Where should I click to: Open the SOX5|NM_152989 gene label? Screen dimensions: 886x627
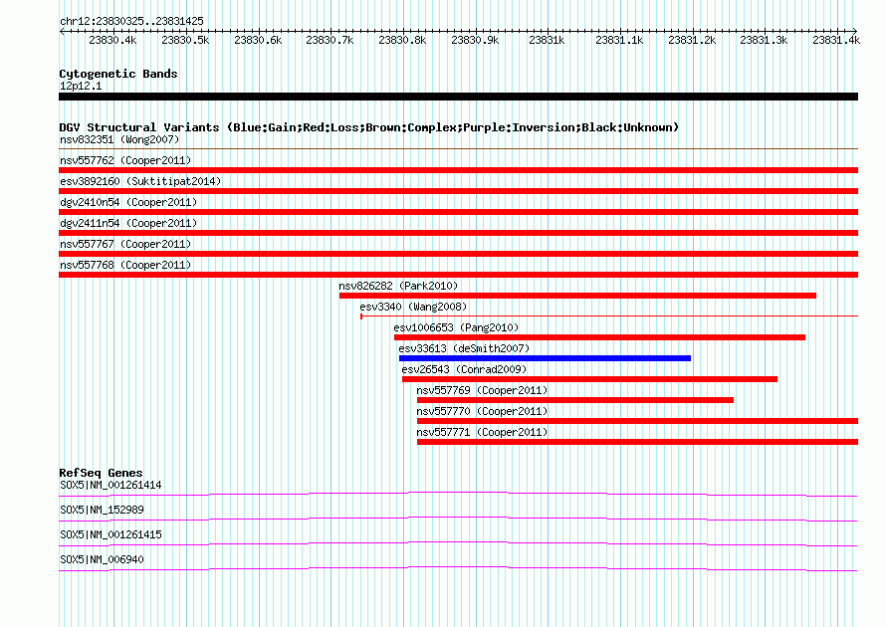click(x=102, y=510)
